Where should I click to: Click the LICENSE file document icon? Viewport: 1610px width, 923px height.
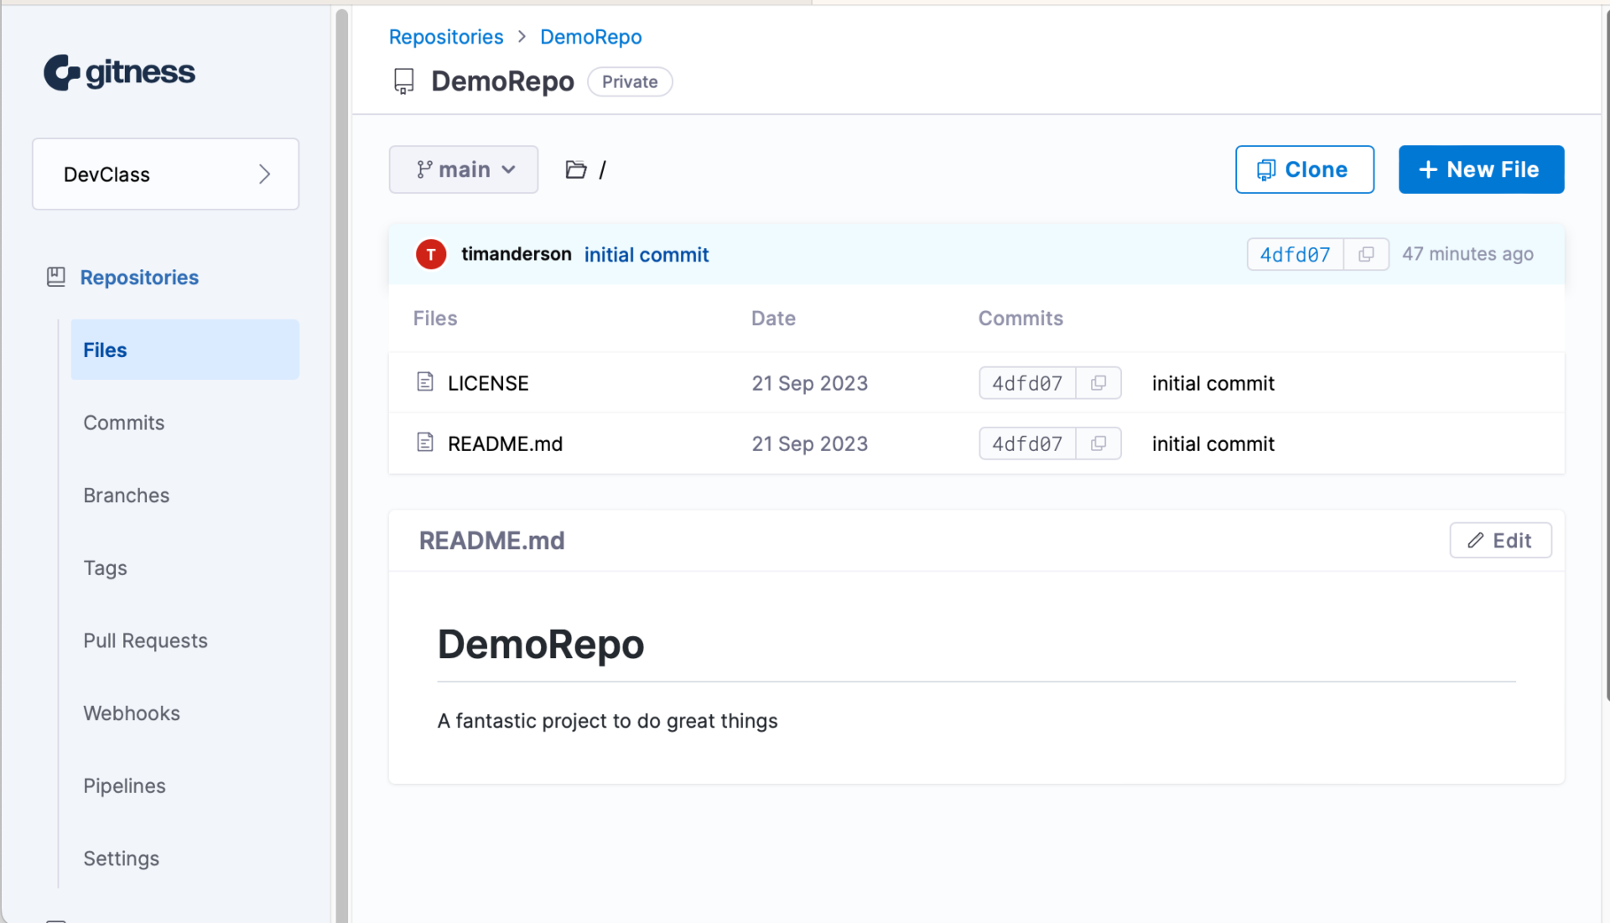point(425,381)
